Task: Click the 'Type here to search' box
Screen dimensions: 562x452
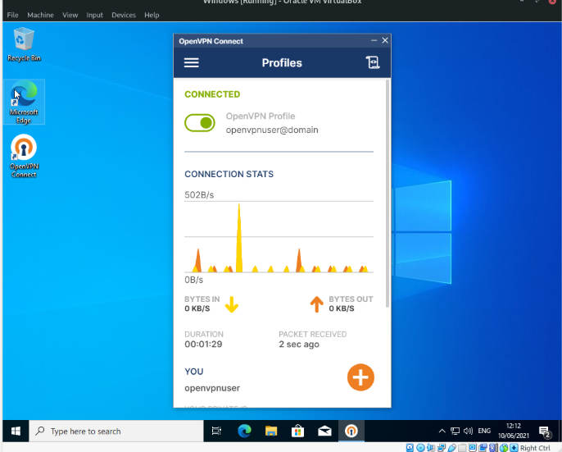Action: pyautogui.click(x=116, y=431)
